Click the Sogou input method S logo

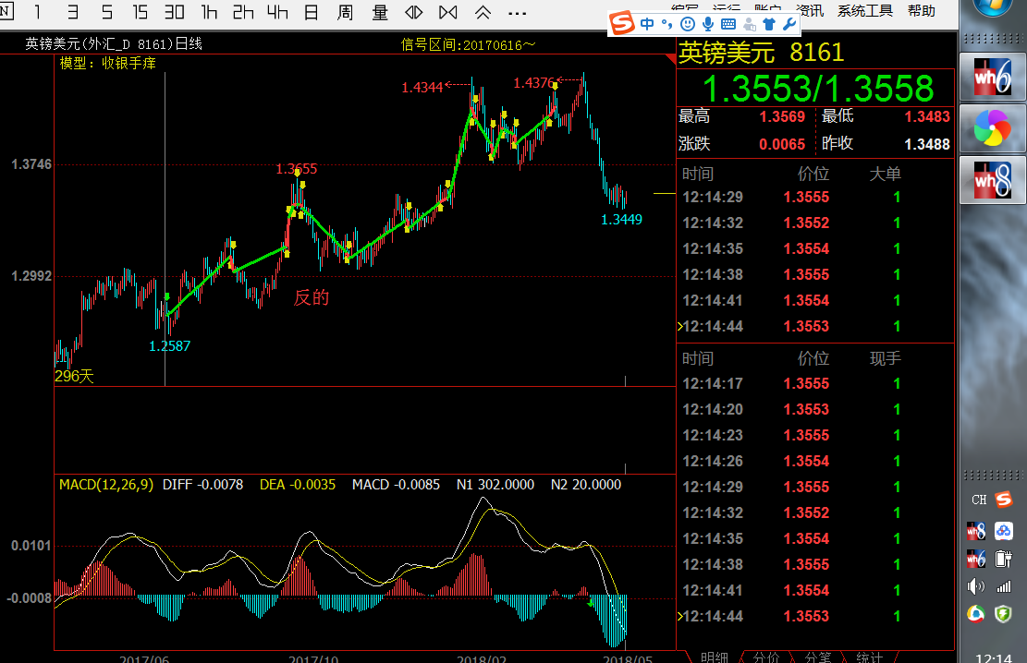(624, 24)
